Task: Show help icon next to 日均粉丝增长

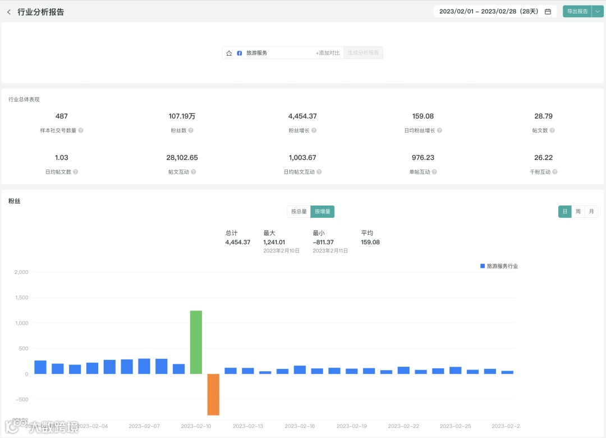Action: (439, 130)
